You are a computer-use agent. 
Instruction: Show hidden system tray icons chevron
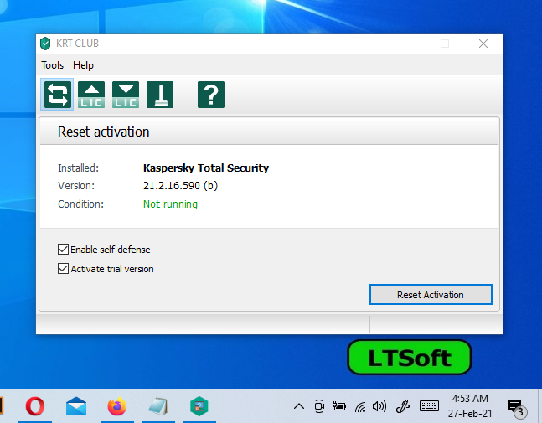[299, 406]
